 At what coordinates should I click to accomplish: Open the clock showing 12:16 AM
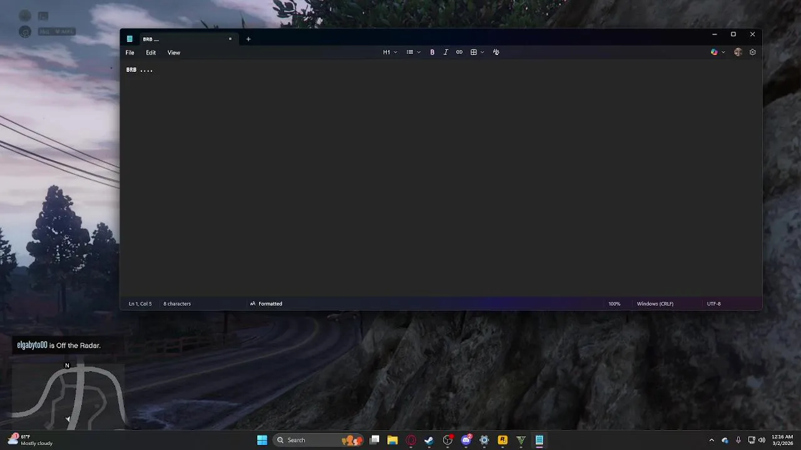(782, 440)
